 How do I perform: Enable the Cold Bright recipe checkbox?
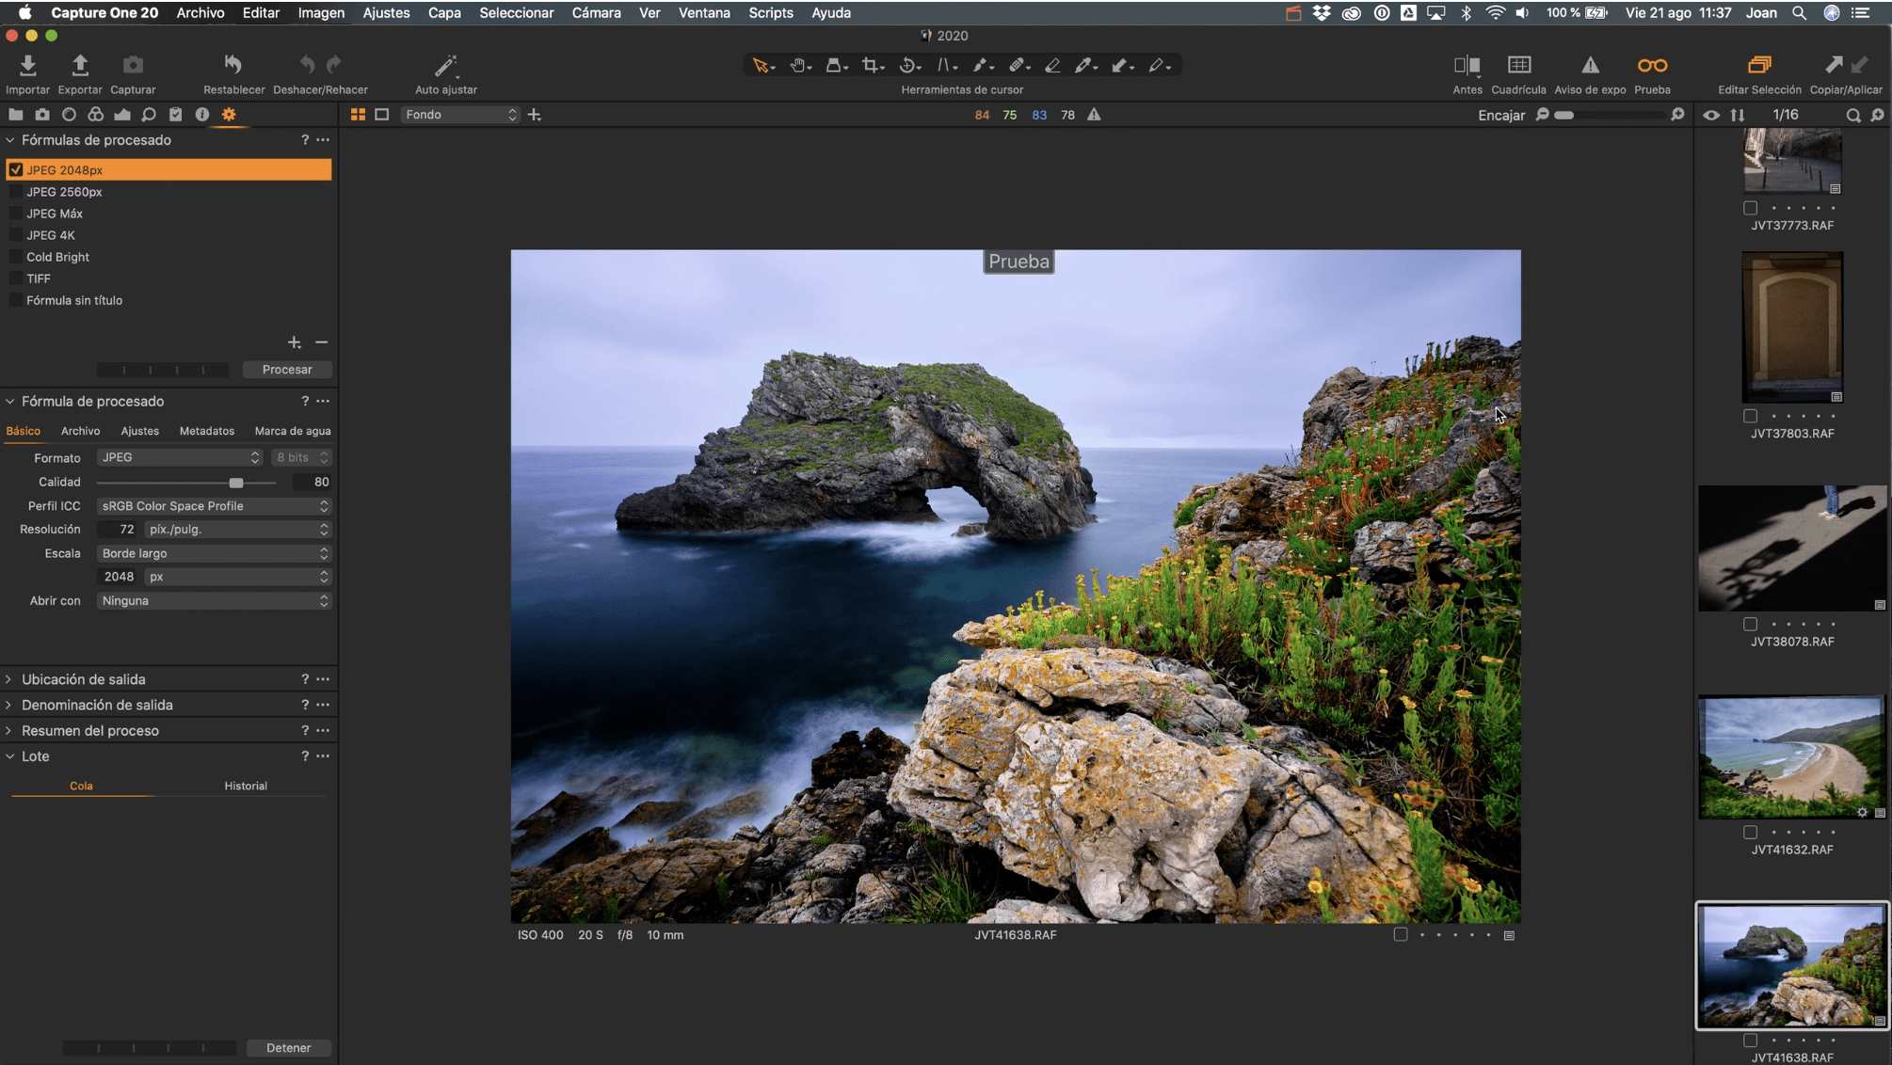click(x=16, y=257)
